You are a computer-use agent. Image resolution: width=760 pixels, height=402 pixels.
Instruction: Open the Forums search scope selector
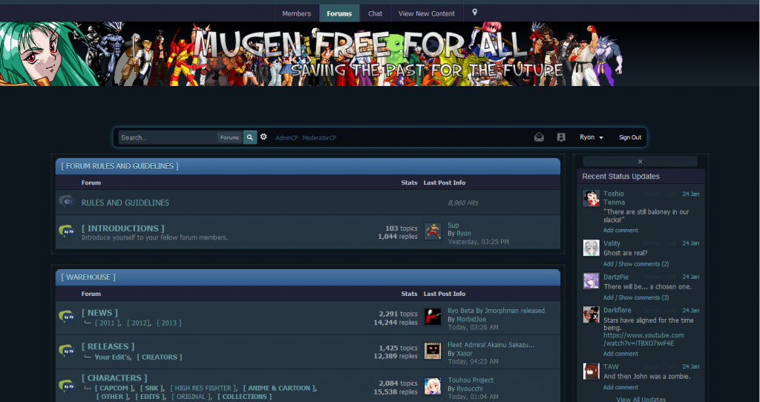(x=230, y=137)
